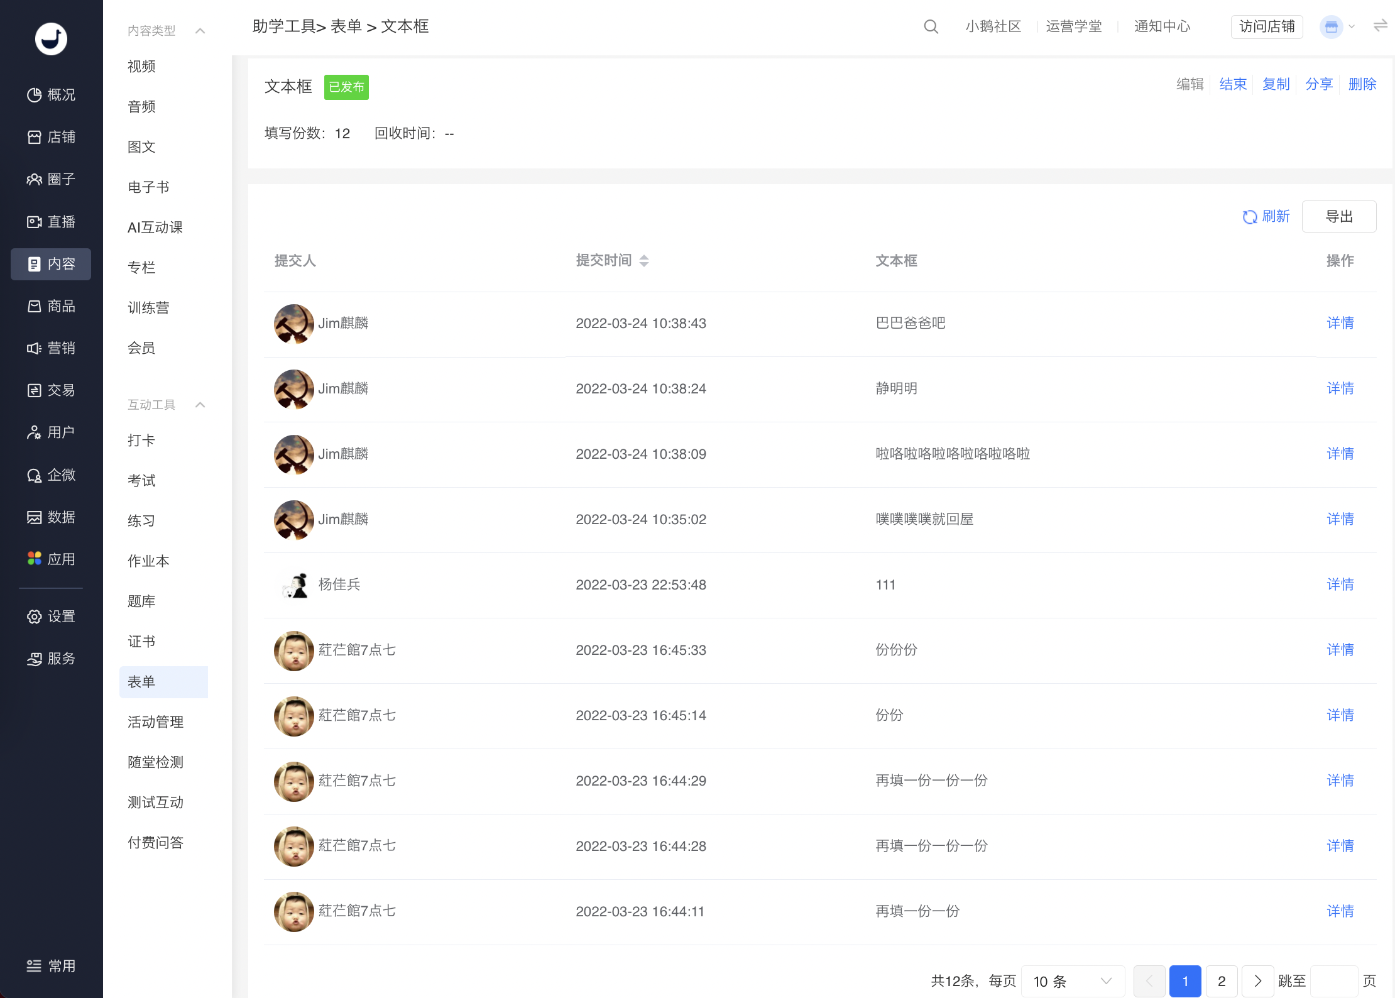This screenshot has width=1395, height=998.
Task: Select 付费问答 menu item
Action: pyautogui.click(x=155, y=843)
